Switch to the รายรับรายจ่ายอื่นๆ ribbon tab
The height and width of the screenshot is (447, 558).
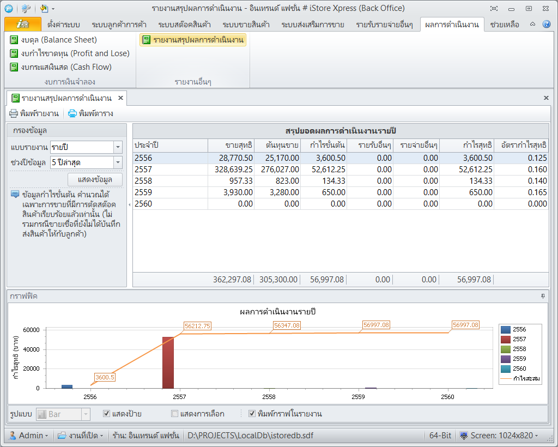pyautogui.click(x=384, y=25)
